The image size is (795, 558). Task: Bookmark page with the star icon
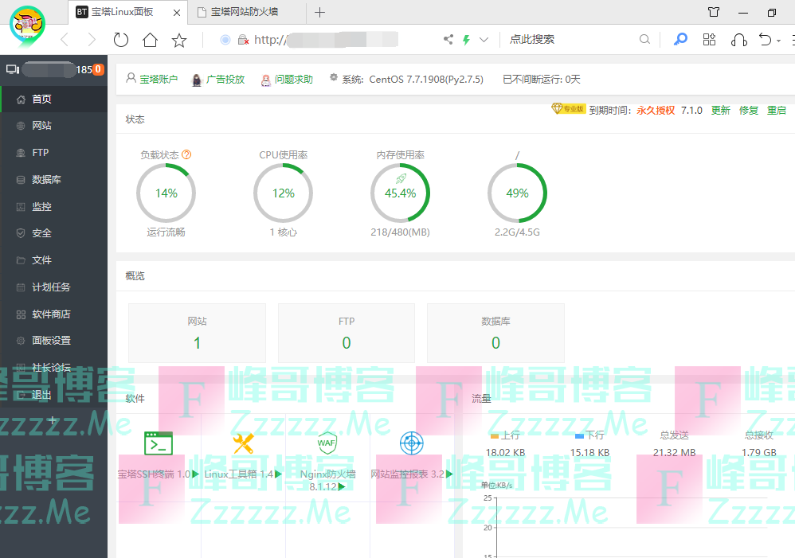pyautogui.click(x=179, y=40)
